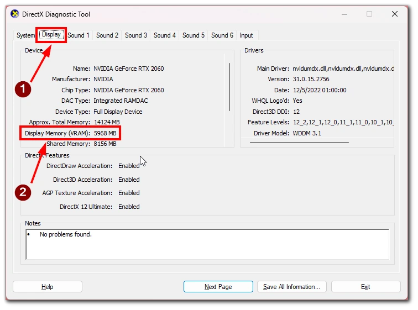Open the Sound 1 tab
418x310 pixels.
(x=79, y=35)
